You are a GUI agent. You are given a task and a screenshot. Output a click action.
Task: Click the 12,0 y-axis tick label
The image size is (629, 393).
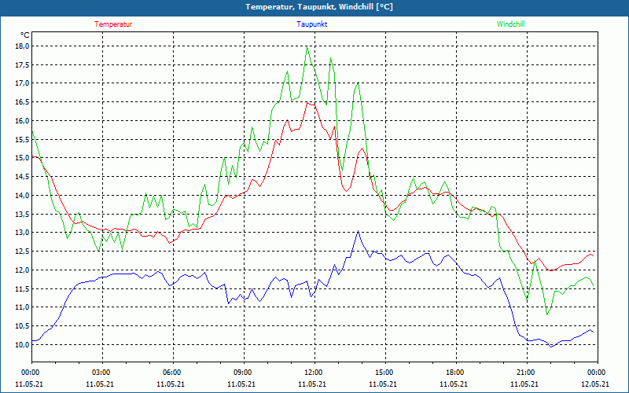(21, 270)
